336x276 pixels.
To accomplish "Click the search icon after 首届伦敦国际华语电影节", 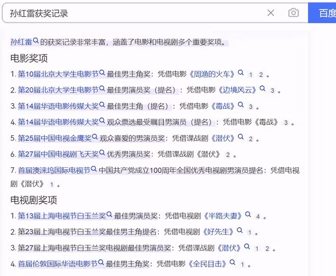I will (101, 262).
